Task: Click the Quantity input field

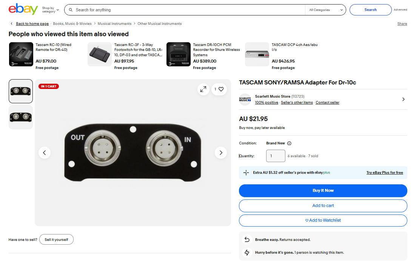Action: (276, 156)
